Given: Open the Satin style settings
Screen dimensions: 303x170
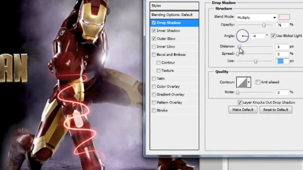Looking at the screenshot, I should tap(160, 78).
